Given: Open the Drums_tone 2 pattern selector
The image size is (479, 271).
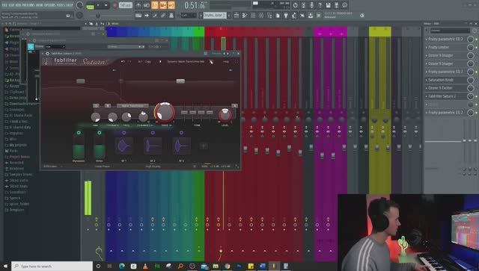Looking at the screenshot, I should (215, 15).
